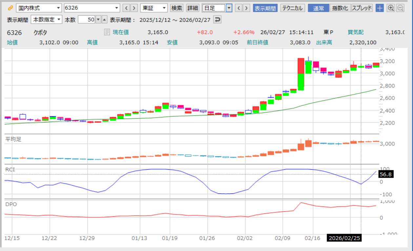
Task: Click the reset display period return icon
Action: [x=217, y=20]
